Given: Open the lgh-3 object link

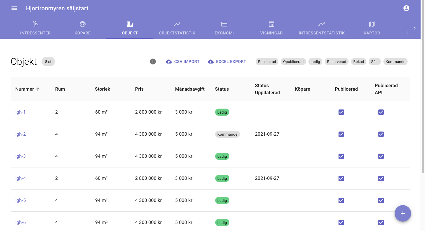Looking at the screenshot, I should pyautogui.click(x=21, y=156).
